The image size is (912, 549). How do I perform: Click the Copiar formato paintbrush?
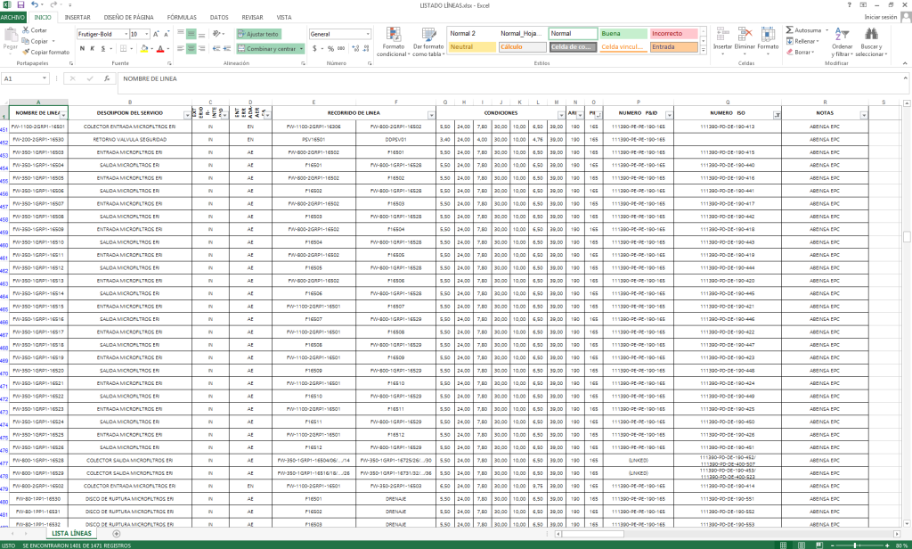pyautogui.click(x=26, y=52)
